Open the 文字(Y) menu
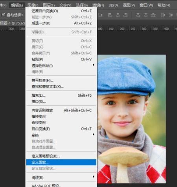 [x=65, y=6]
